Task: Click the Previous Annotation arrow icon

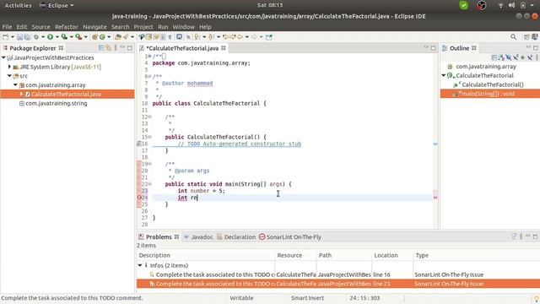Action: [x=211, y=37]
